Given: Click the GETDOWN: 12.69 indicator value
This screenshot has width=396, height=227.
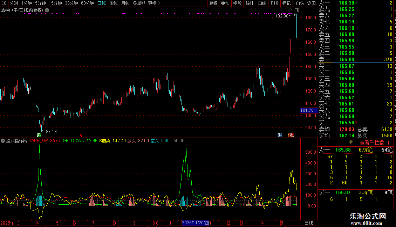Looking at the screenshot, I should pos(80,141).
